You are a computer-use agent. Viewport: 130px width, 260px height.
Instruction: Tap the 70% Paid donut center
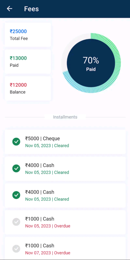pos(91,63)
